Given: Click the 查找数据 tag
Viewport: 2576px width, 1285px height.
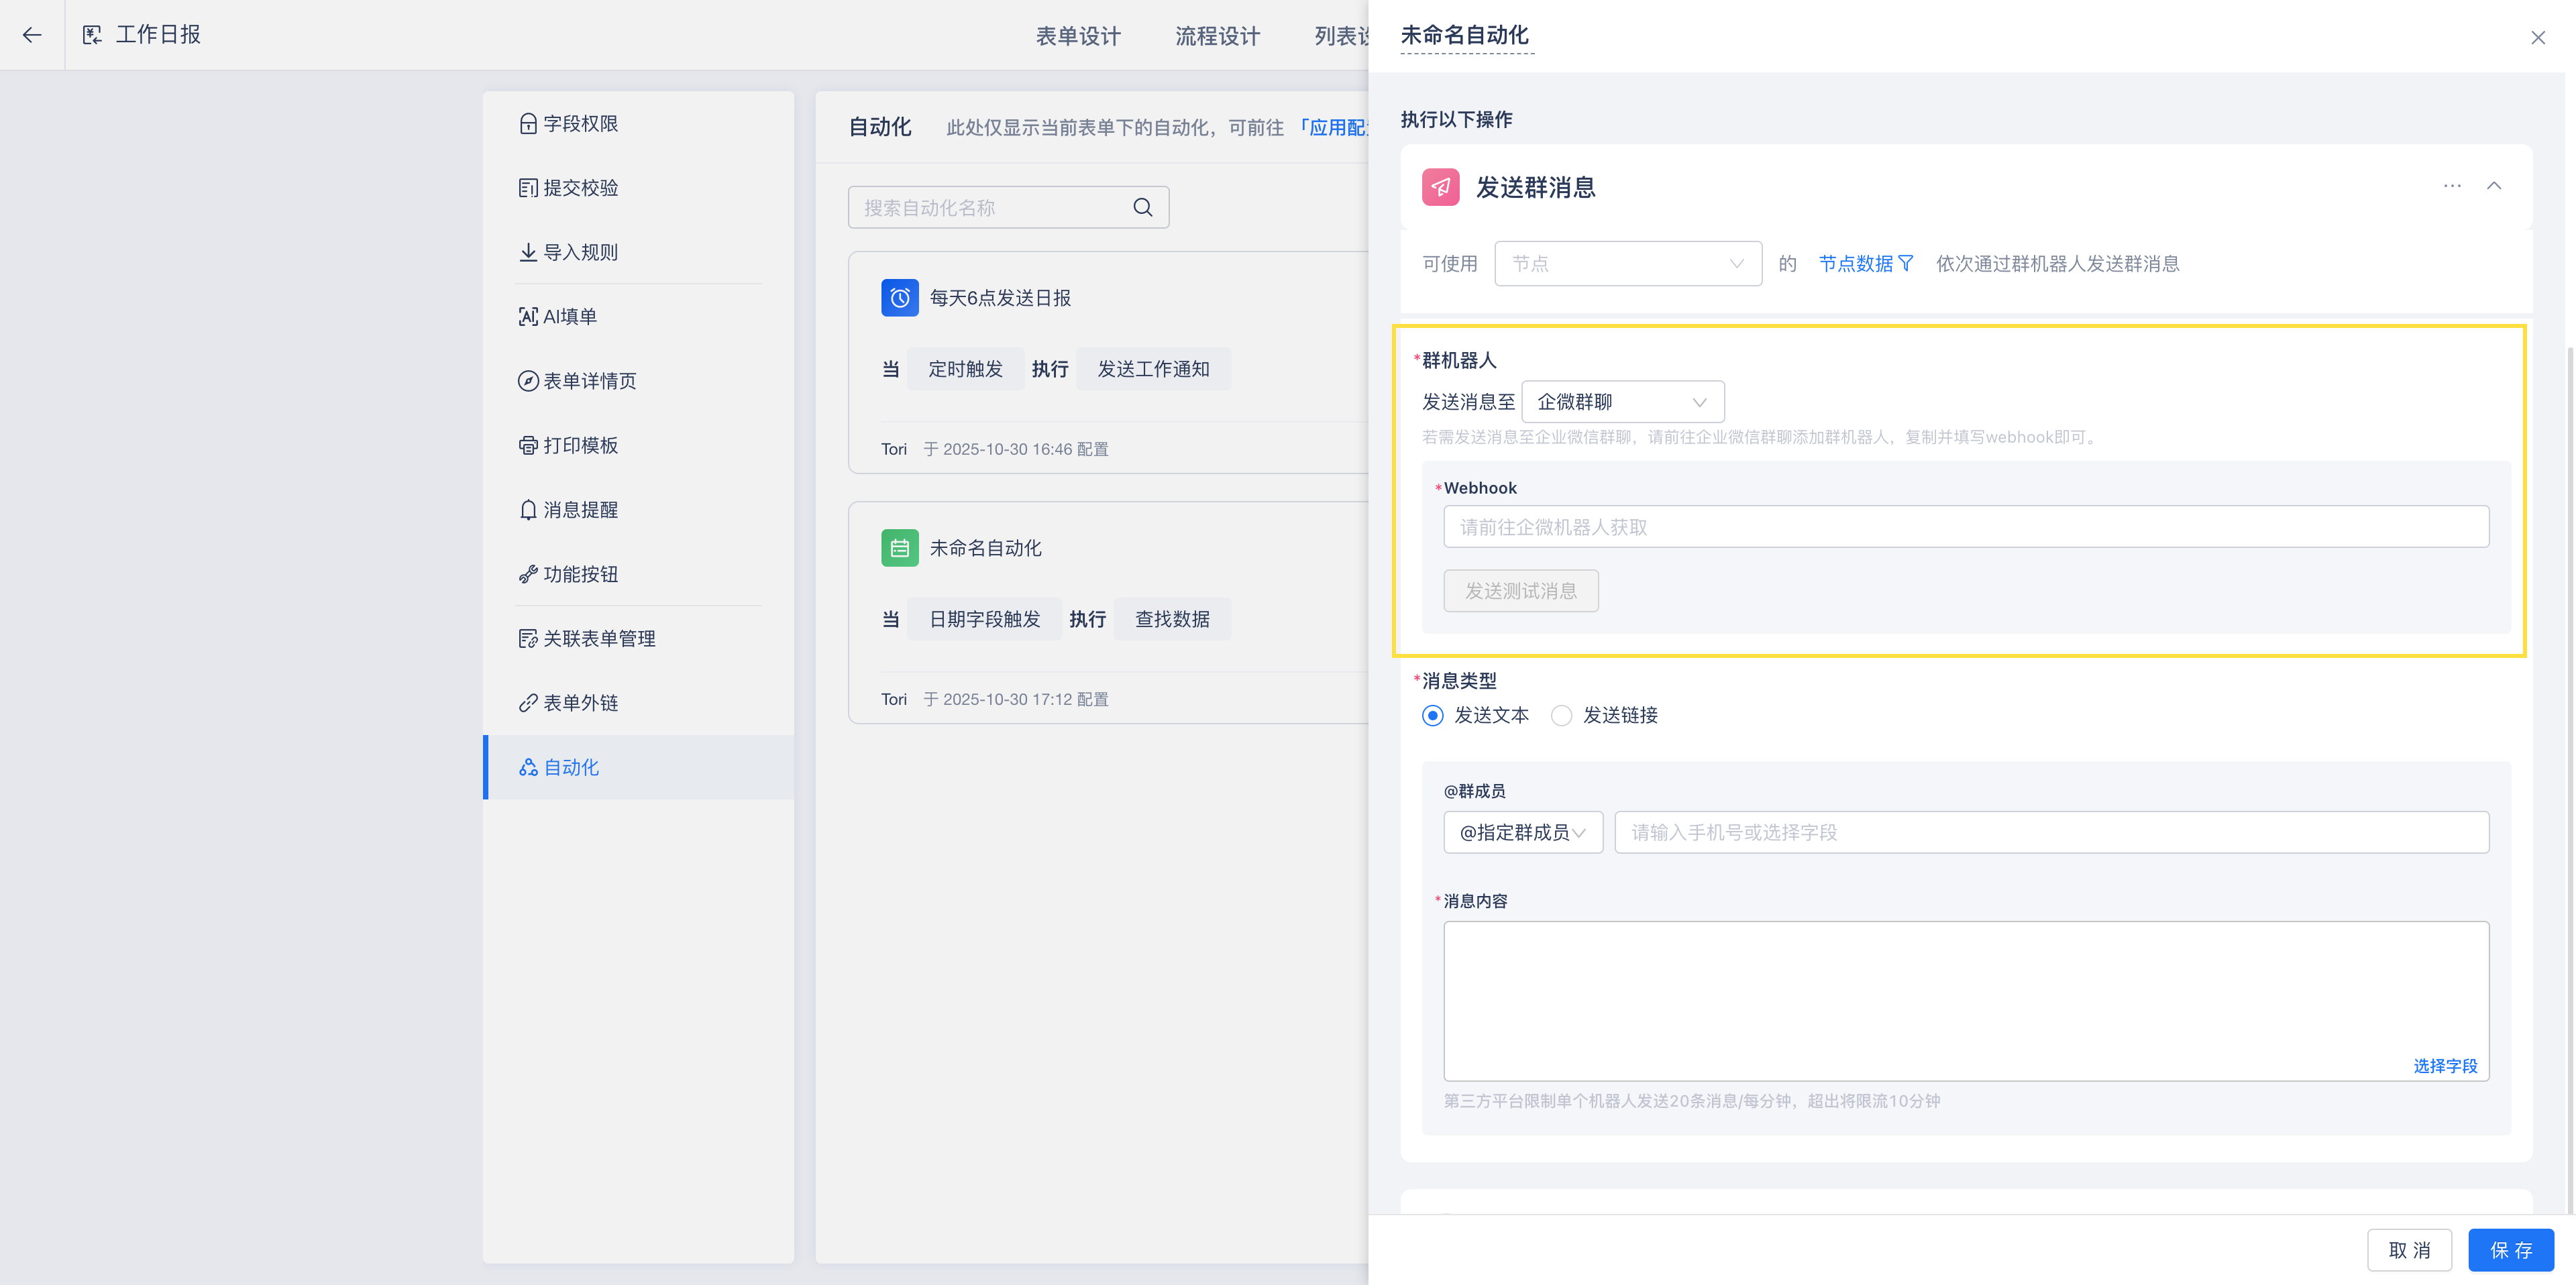Looking at the screenshot, I should 1172,619.
